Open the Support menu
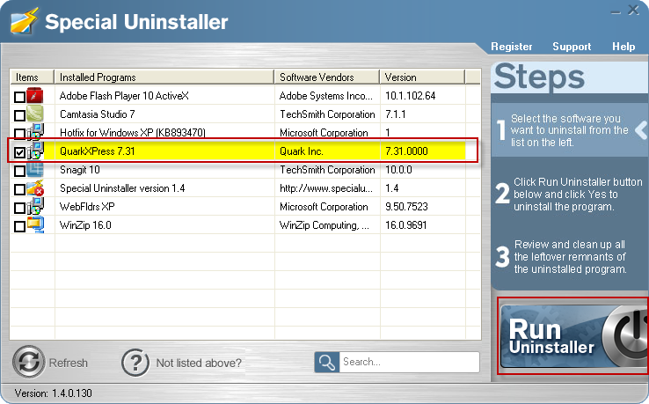This screenshot has width=649, height=404. pos(572,47)
